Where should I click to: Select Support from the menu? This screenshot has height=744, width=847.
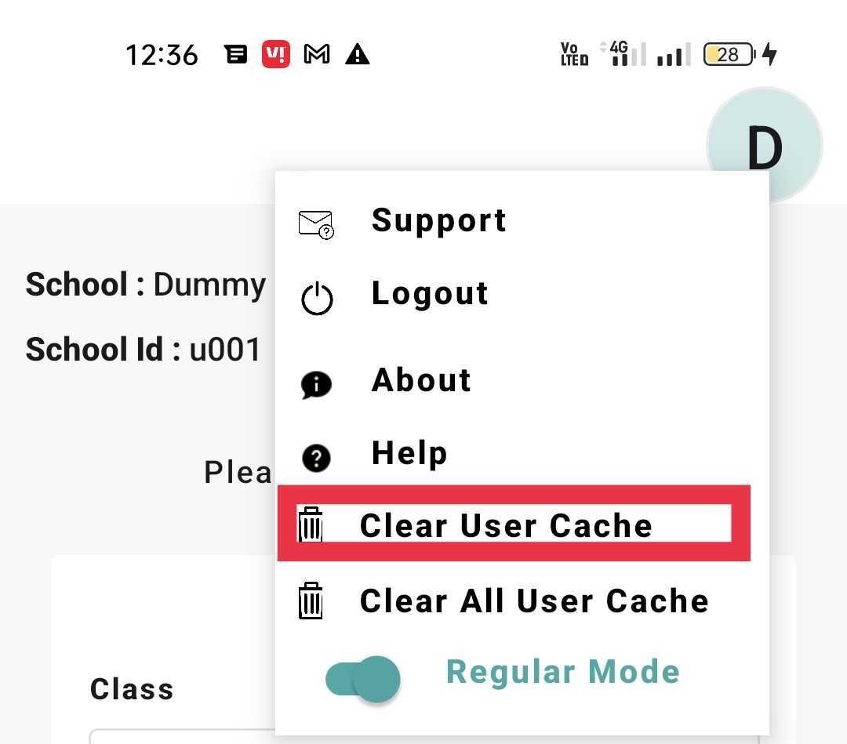coord(438,220)
